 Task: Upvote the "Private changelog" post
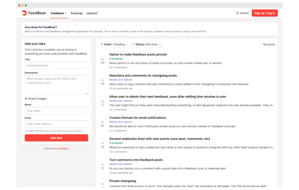tap(102, 184)
